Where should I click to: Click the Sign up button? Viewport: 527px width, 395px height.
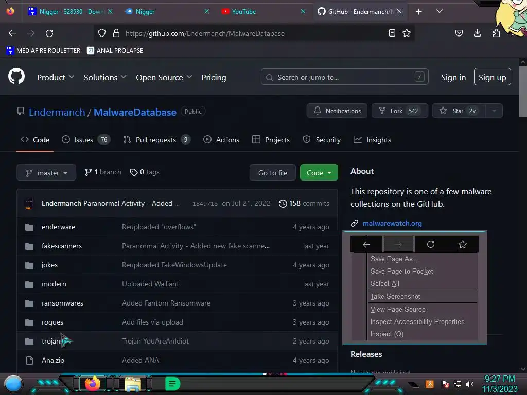point(493,77)
